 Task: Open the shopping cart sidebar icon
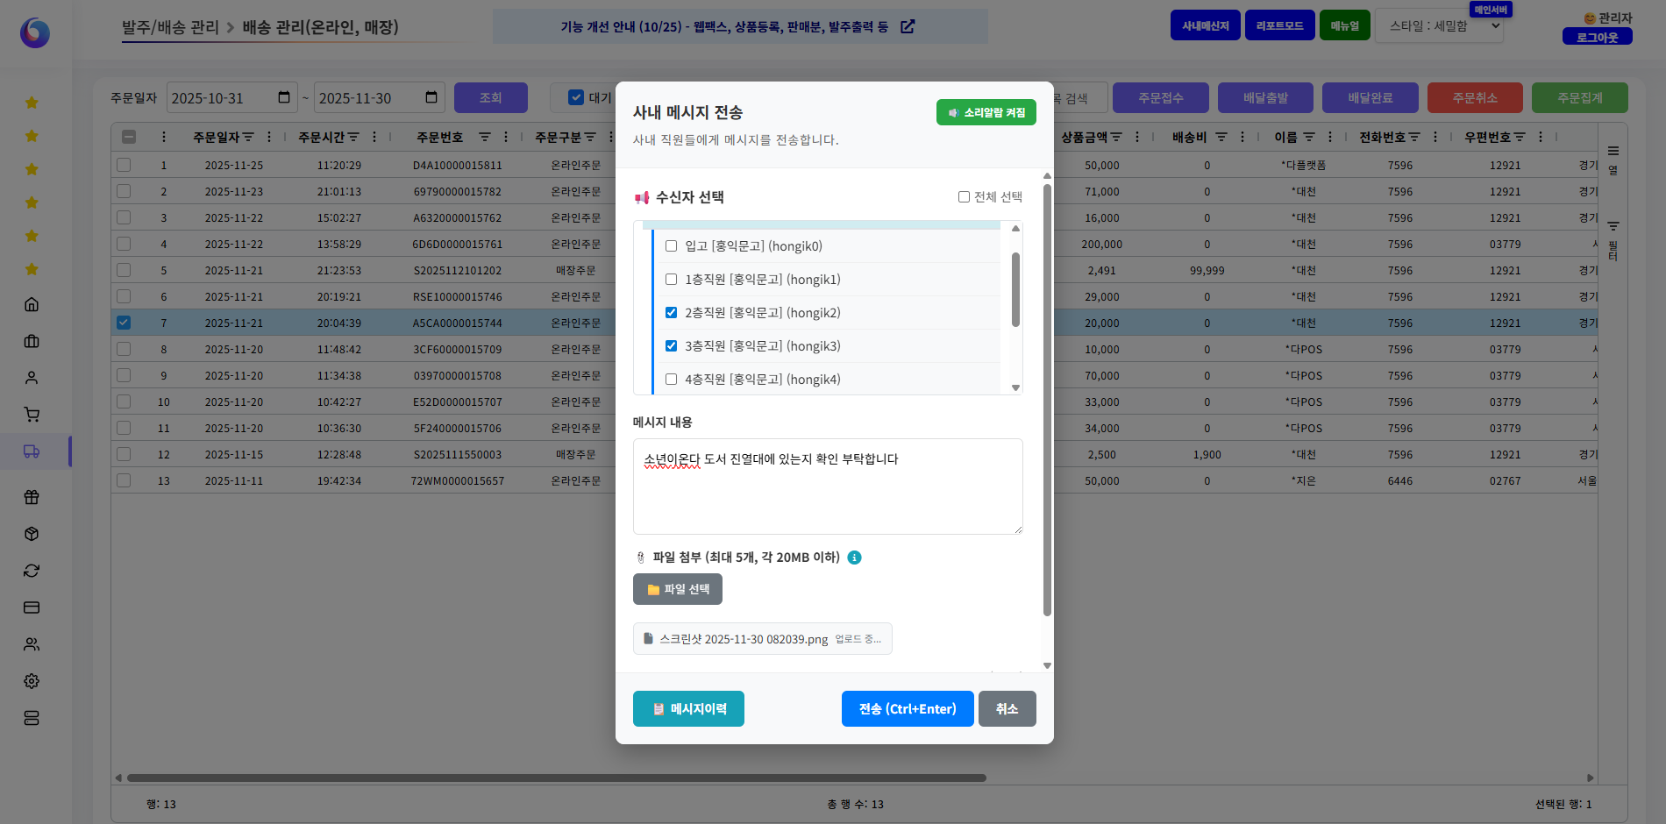pos(32,415)
